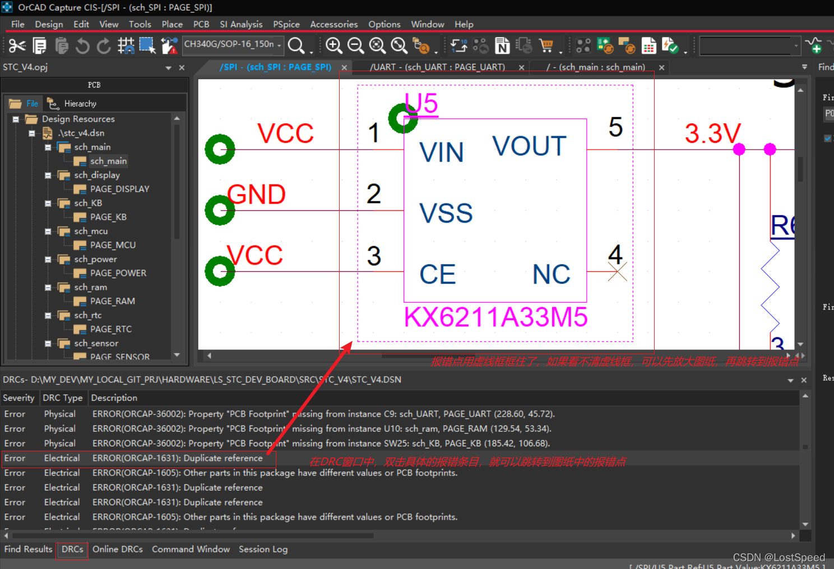Open the SI Analysis menu

pos(241,24)
